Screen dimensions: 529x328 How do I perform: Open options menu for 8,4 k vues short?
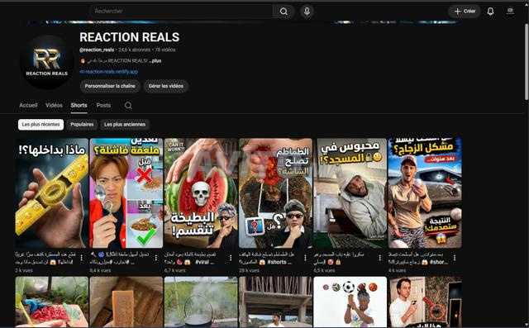tap(156, 258)
